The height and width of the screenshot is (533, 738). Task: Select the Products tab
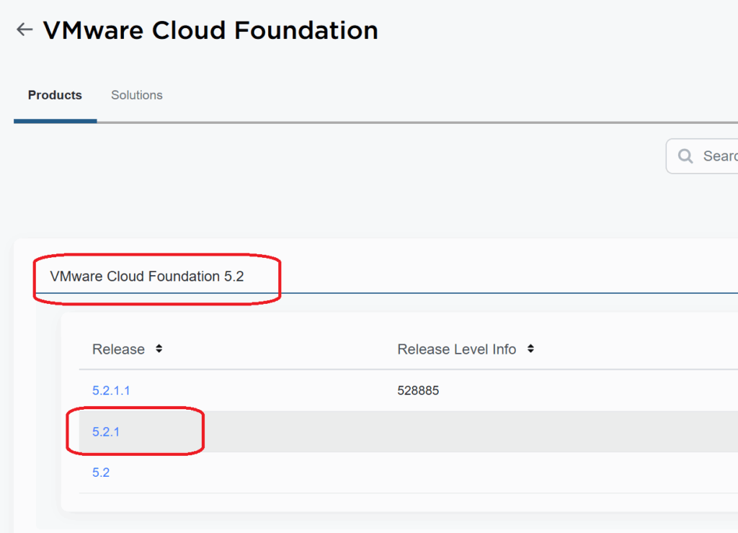[55, 95]
